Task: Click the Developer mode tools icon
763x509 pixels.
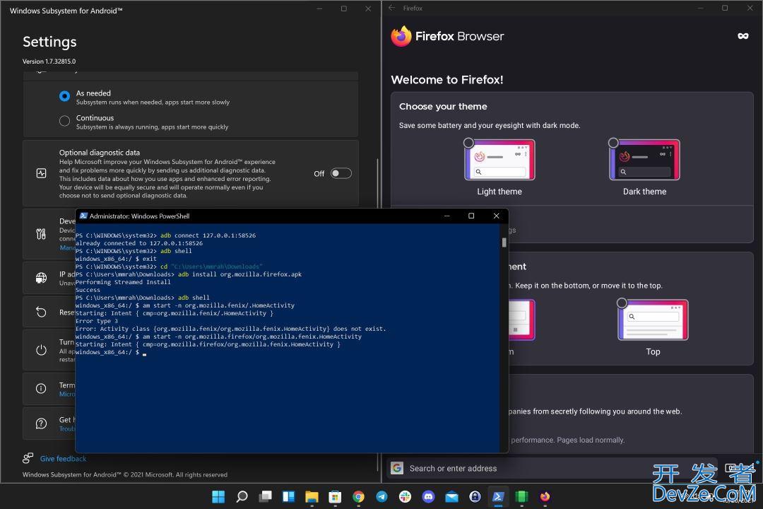Action: [42, 234]
